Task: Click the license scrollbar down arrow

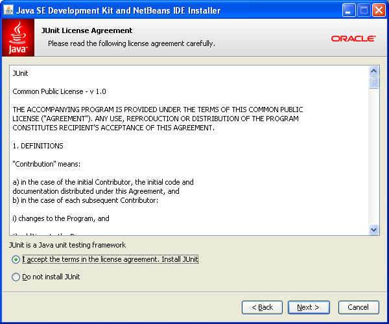Action: 373,229
